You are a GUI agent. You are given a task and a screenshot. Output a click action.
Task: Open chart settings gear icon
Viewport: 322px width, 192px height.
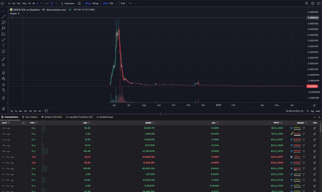pyautogui.click(x=313, y=3)
